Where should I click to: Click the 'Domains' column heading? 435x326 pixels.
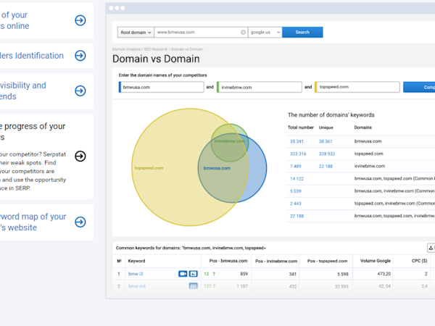pyautogui.click(x=363, y=128)
